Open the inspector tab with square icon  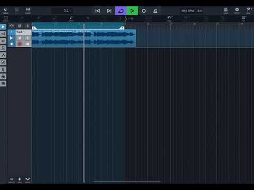[3, 48]
